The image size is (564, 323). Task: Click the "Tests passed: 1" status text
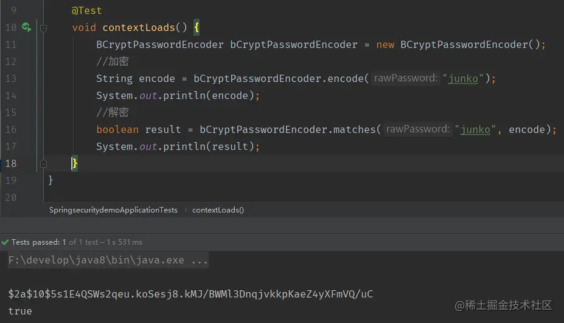(39, 242)
